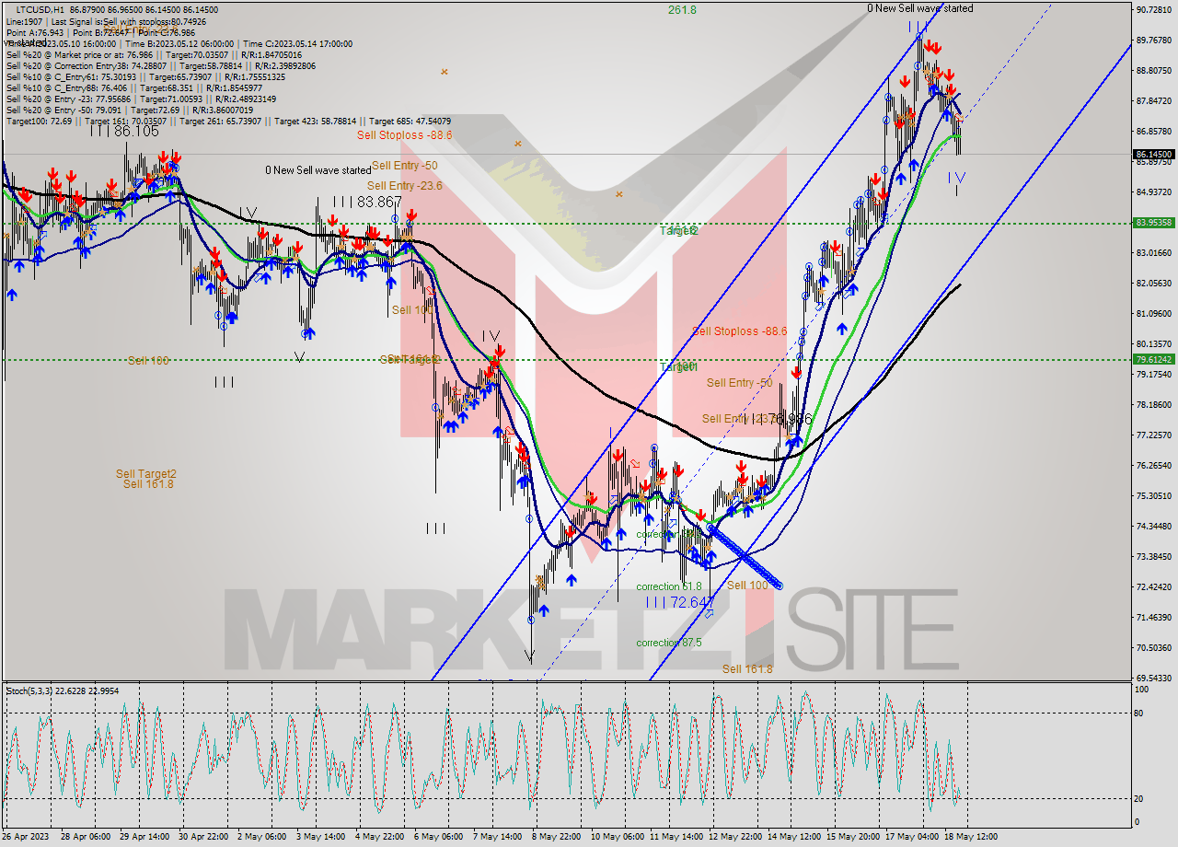
Task: Click price axis value 75.30510
Action: tap(1154, 495)
